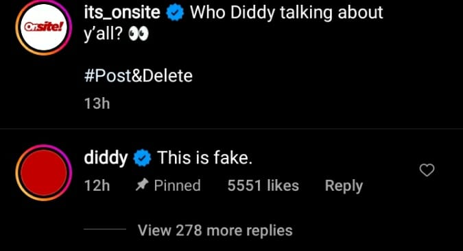The image size is (463, 251).
Task: Click the diddy username
Action: [x=106, y=158]
